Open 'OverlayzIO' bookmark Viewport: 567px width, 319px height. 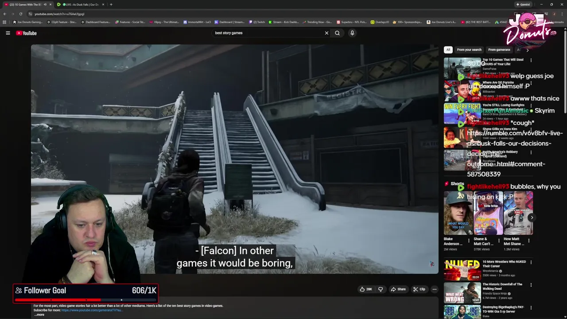click(380, 22)
